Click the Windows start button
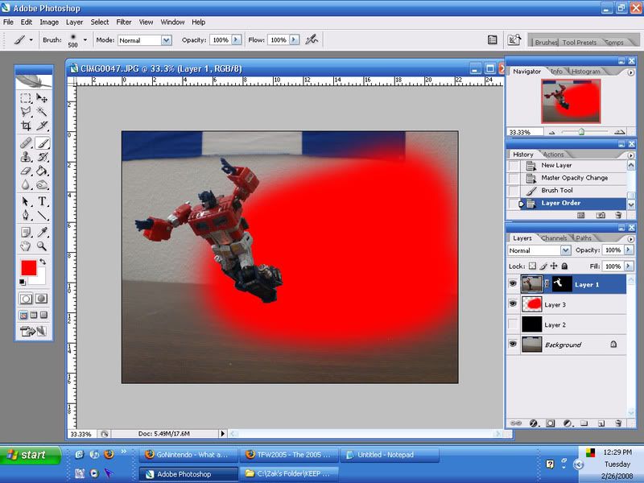 (x=31, y=455)
